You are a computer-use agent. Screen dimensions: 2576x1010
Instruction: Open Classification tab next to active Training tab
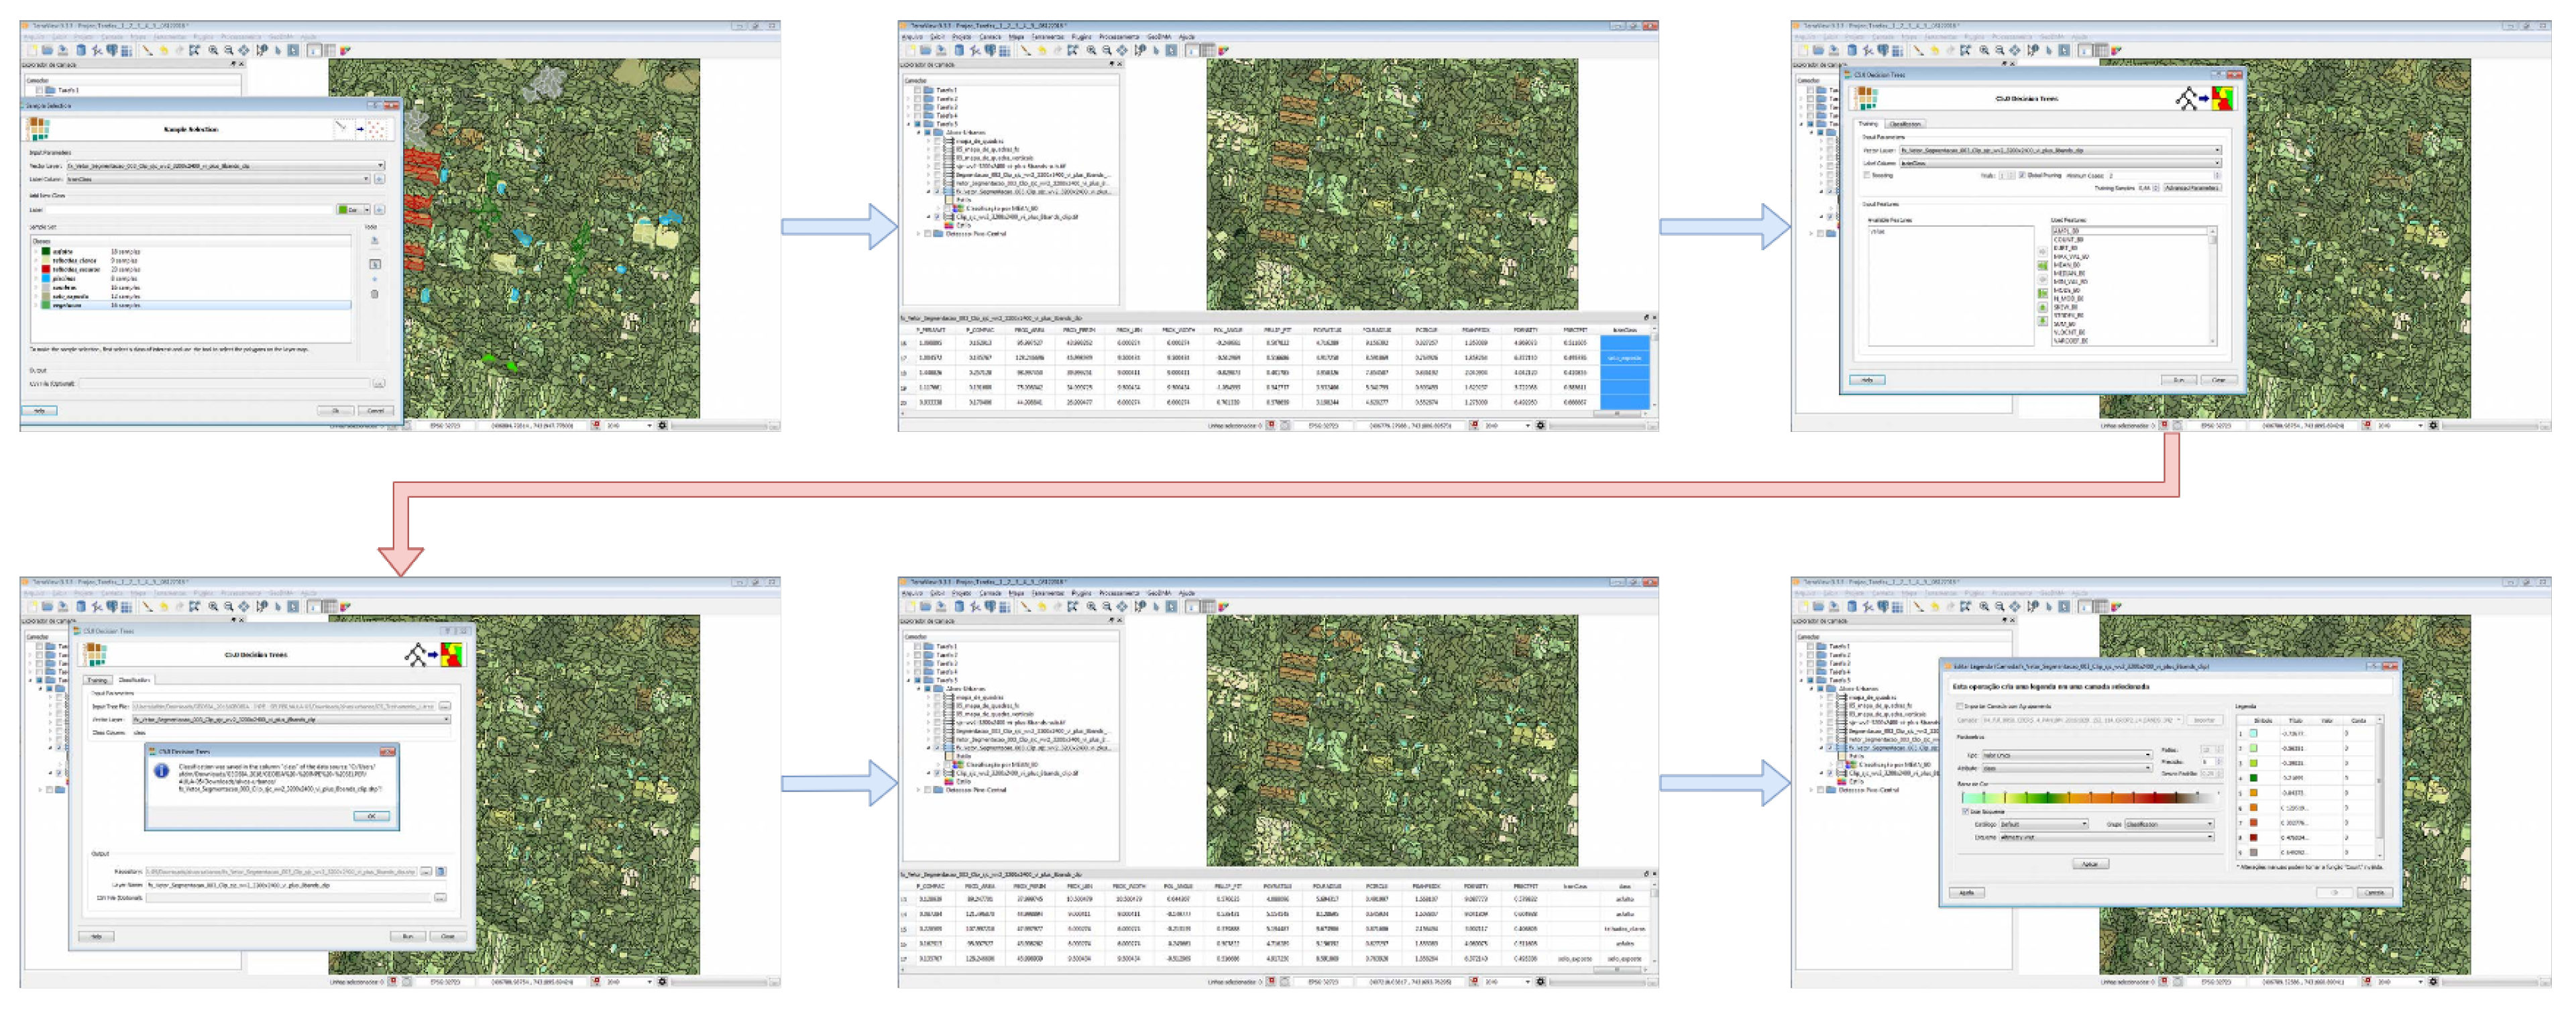pos(1906,124)
